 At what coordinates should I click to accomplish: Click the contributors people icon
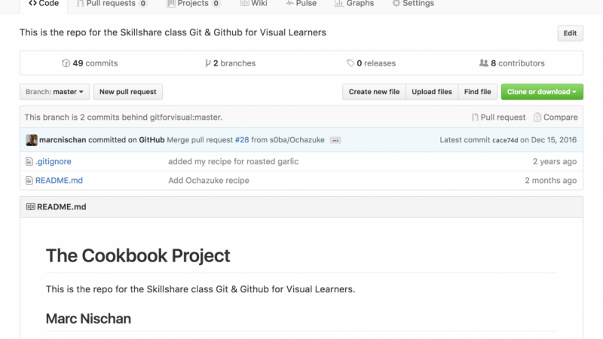(x=483, y=63)
